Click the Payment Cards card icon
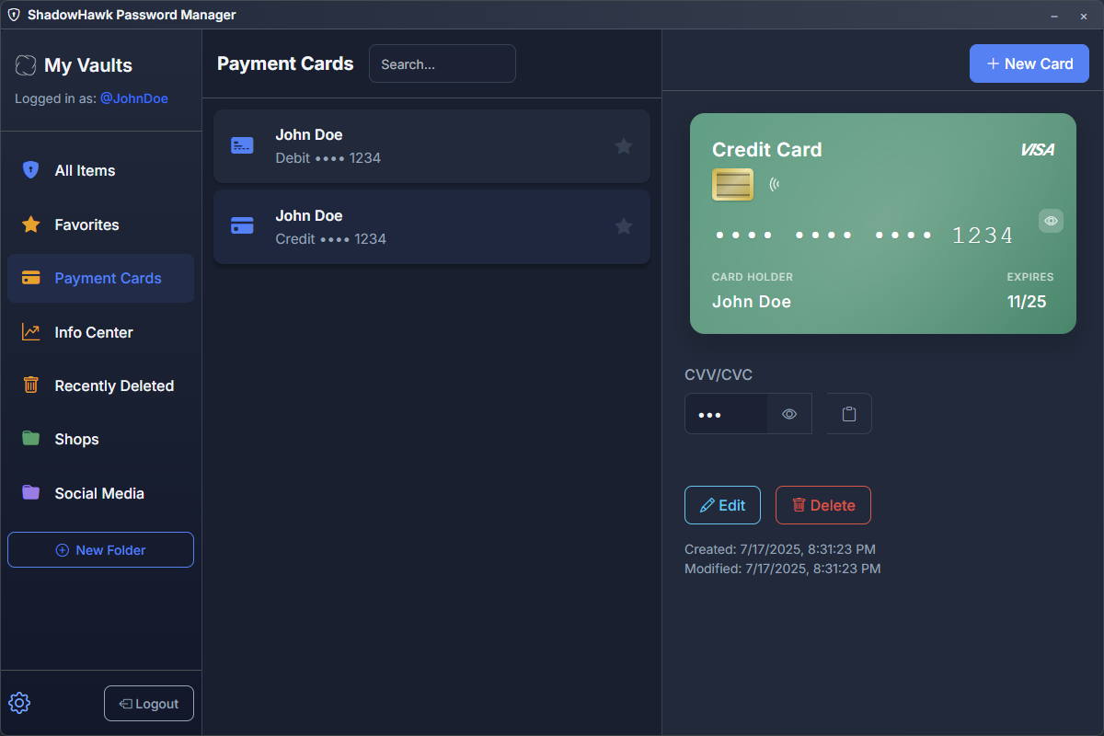 (30, 278)
